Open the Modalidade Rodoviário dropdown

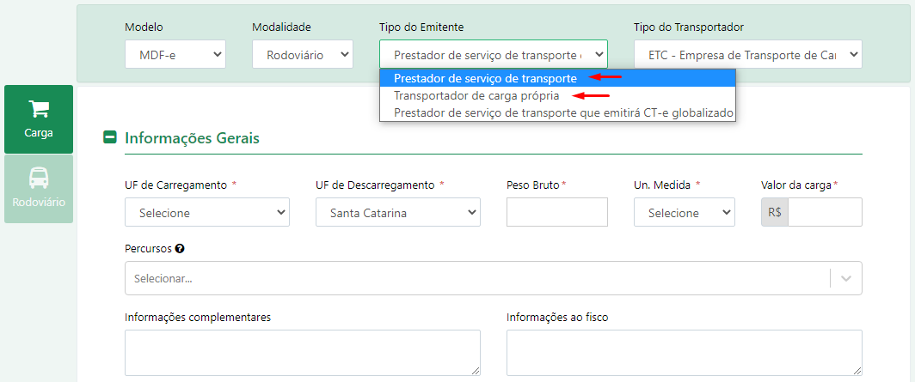coord(303,54)
